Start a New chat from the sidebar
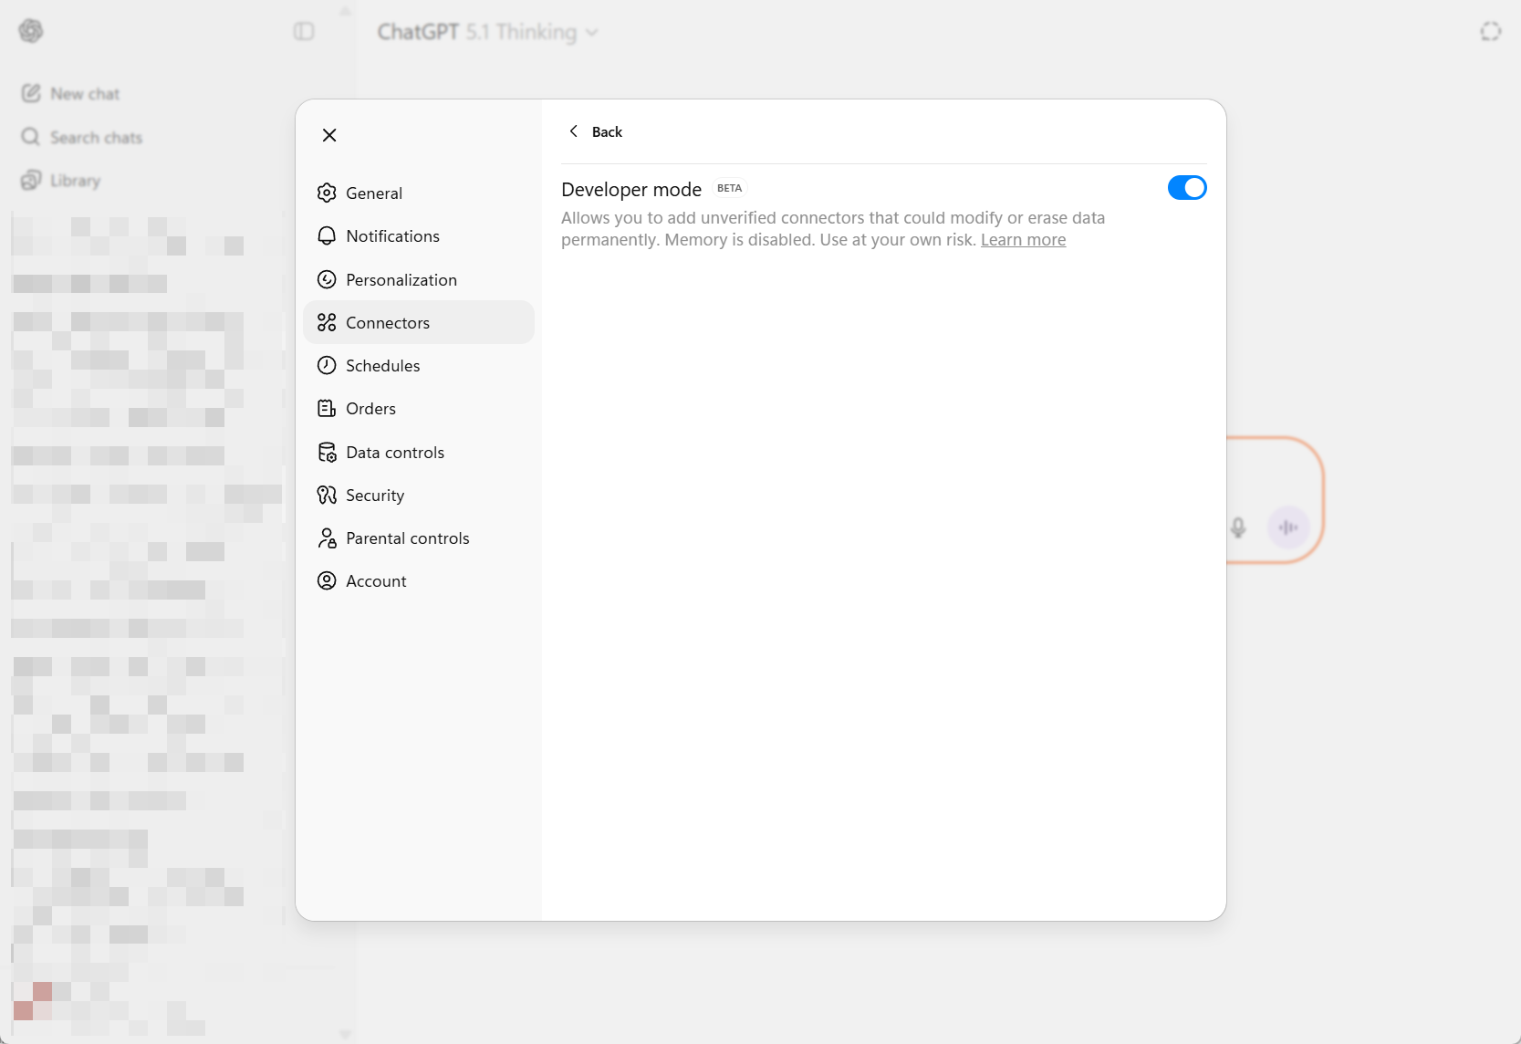The image size is (1521, 1044). (84, 93)
